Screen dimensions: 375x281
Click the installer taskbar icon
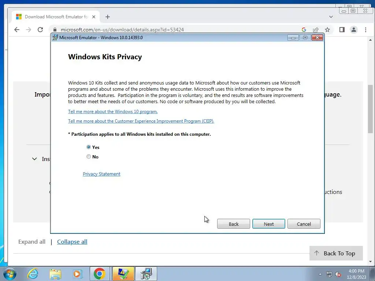pyautogui.click(x=146, y=274)
